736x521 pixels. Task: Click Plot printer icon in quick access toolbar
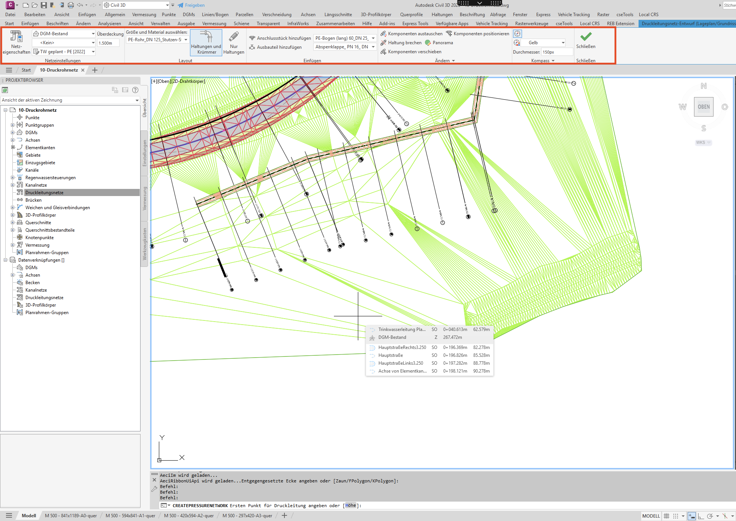click(x=71, y=5)
